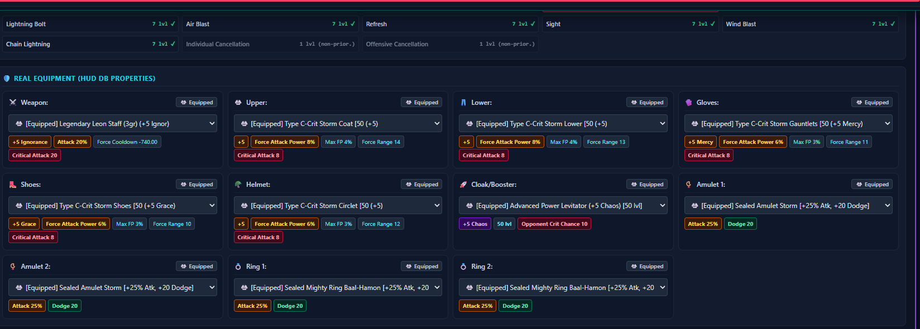Toggle the Cloak/Booster Equipped badge
Image resolution: width=920 pixels, height=329 pixels.
pos(647,185)
